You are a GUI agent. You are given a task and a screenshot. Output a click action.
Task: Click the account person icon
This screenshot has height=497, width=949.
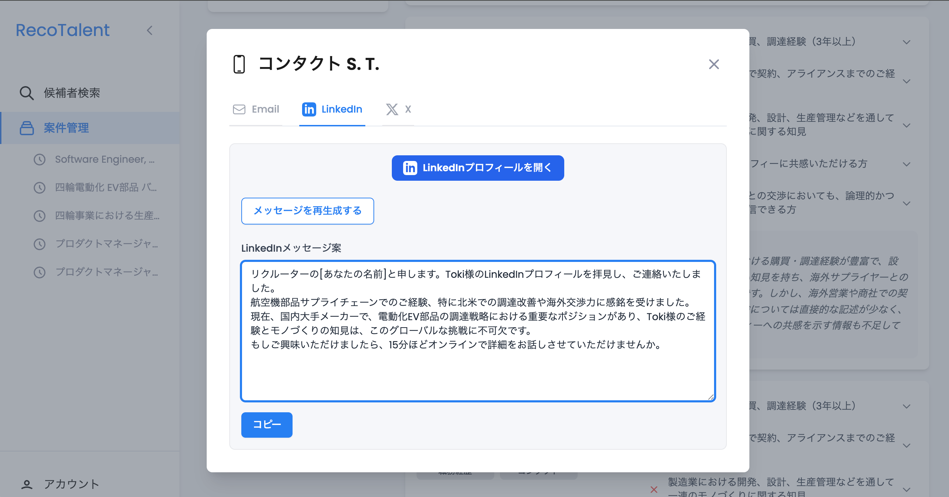[26, 485]
